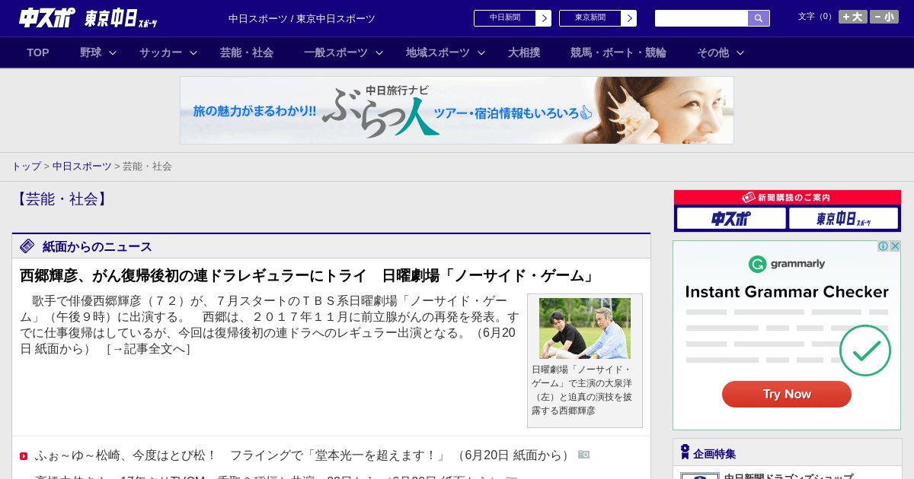Click the 東京中日スポーツ header logo
Image resolution: width=914 pixels, height=479 pixels.
[120, 17]
